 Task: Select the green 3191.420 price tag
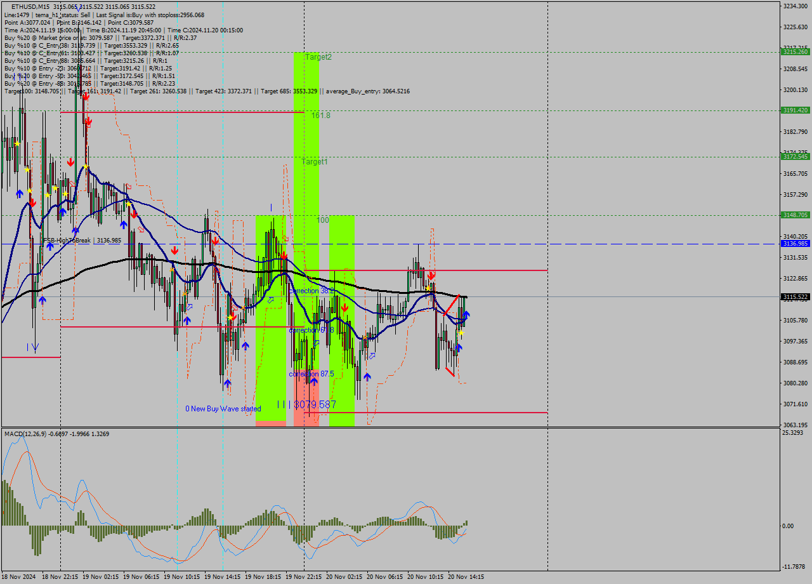pos(795,110)
